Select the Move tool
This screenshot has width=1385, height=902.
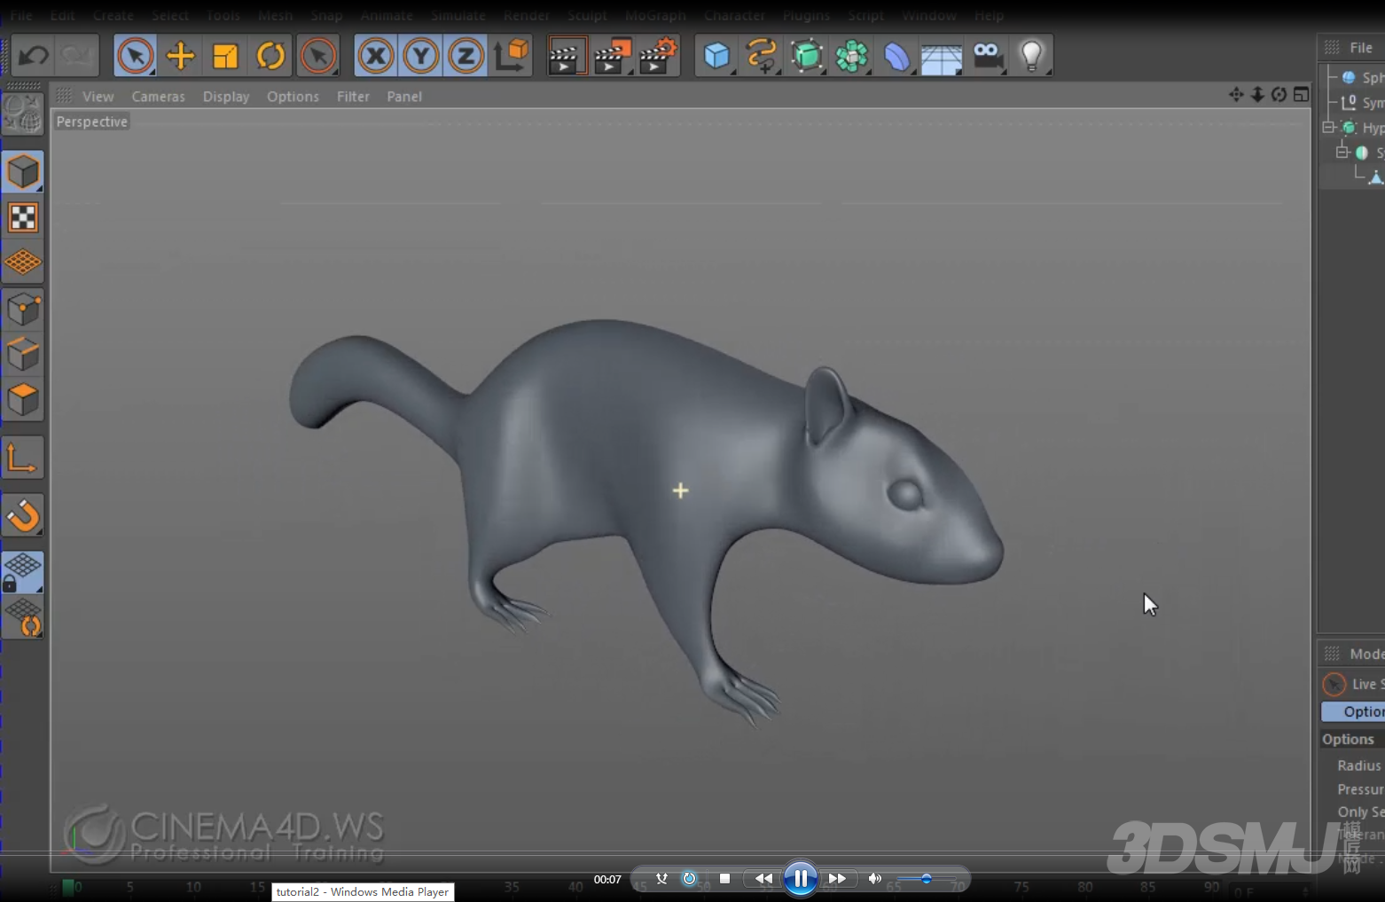point(180,56)
